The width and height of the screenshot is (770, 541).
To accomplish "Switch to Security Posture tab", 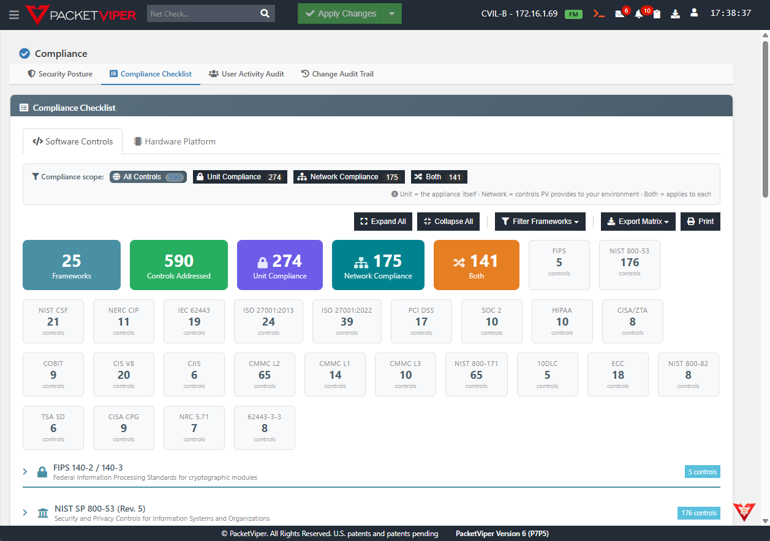I will [x=60, y=74].
